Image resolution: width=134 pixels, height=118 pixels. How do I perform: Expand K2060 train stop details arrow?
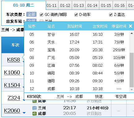[x=24, y=113]
